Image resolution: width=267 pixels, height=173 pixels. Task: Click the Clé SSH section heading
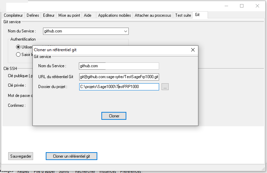click(x=10, y=69)
